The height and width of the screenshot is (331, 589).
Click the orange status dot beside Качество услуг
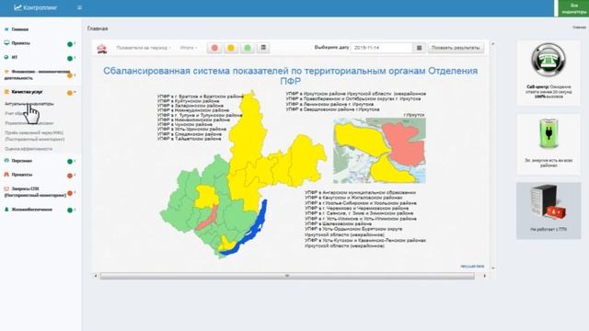tap(70, 93)
